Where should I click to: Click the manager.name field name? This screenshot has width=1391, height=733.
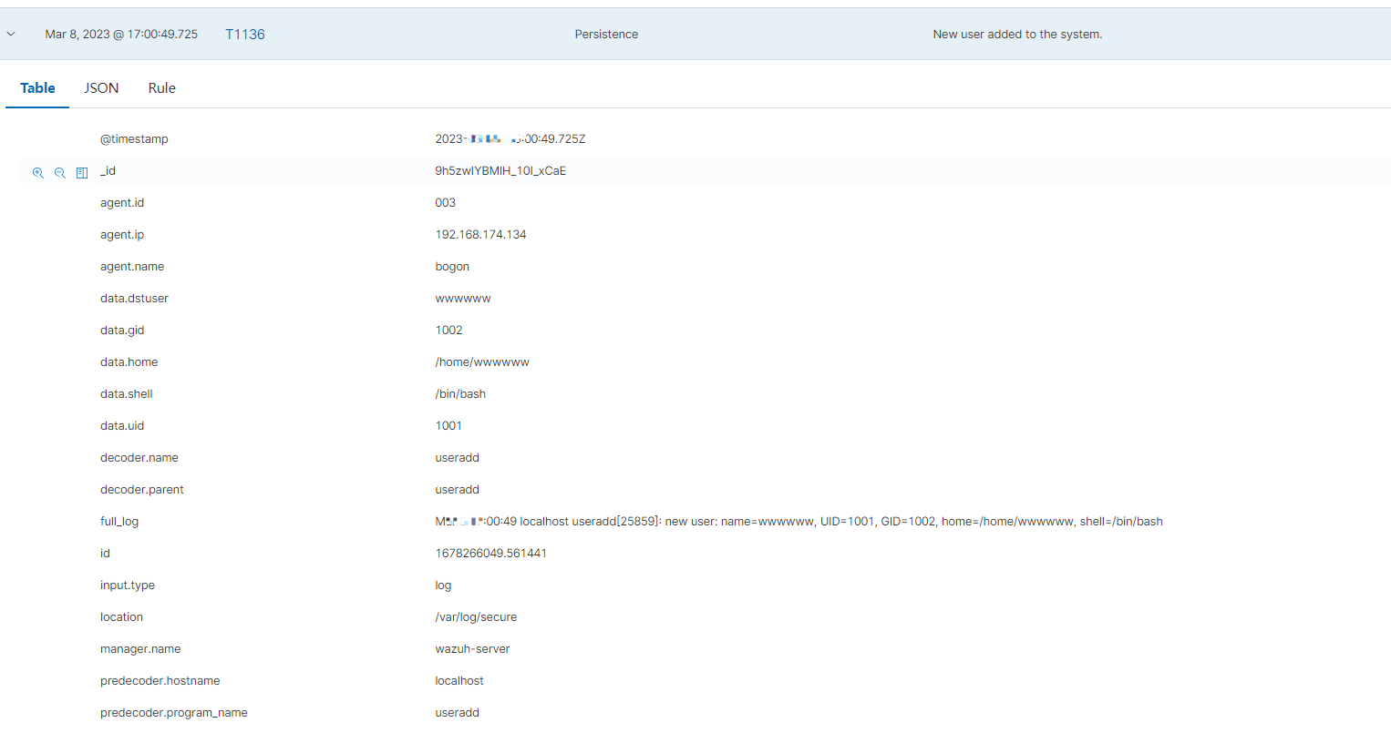(140, 649)
